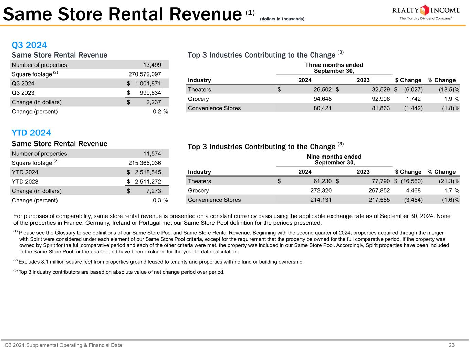Image resolution: width=470 pixels, height=353 pixels.
Task: Click the Realty Income logo
Action: [x=426, y=12]
